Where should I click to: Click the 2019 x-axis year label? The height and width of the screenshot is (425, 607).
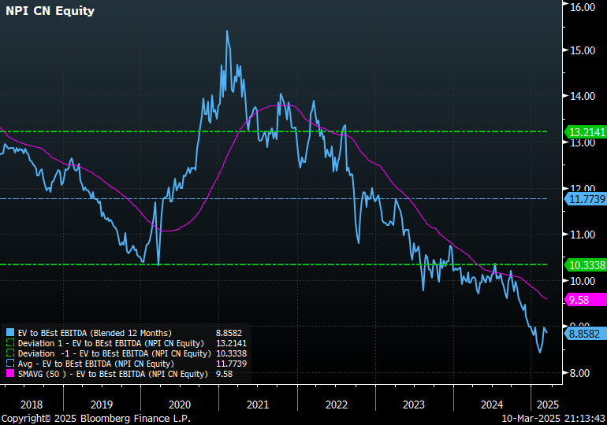click(102, 405)
